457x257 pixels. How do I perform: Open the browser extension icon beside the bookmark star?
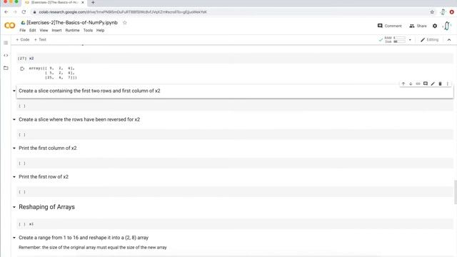pos(443,12)
